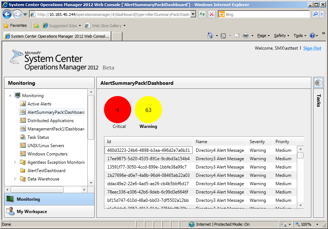
Task: Expand the Tasks pane arrow button
Action: tap(318, 83)
